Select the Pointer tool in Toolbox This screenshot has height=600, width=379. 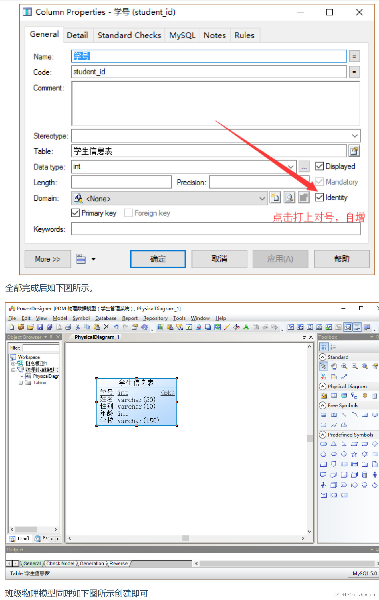pos(323,366)
